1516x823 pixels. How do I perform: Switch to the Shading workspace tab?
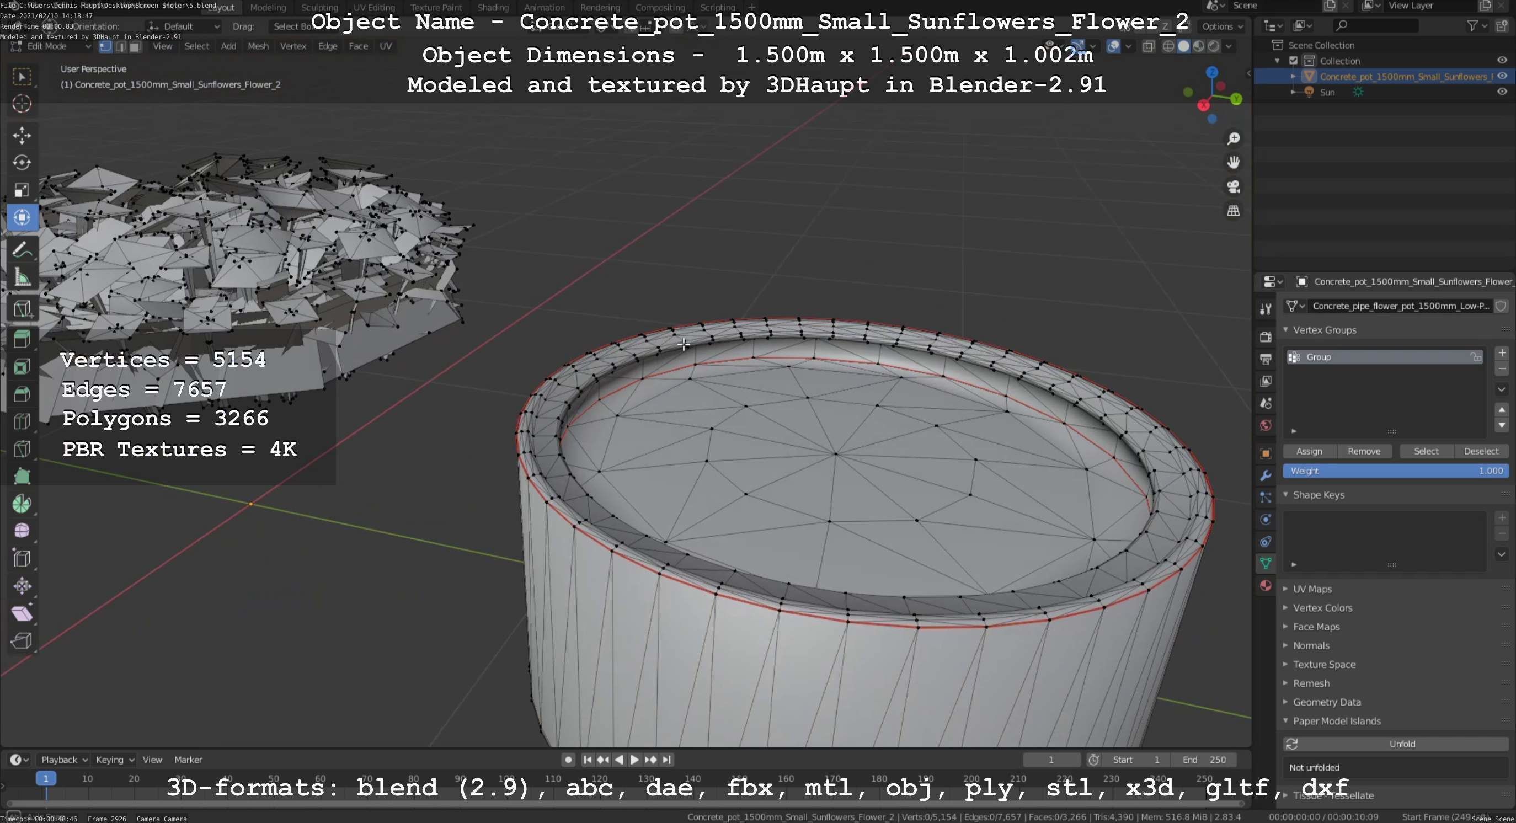493,8
